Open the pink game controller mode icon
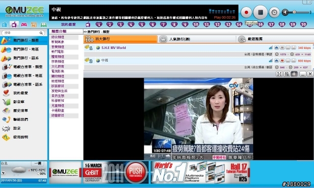 pos(24,25)
